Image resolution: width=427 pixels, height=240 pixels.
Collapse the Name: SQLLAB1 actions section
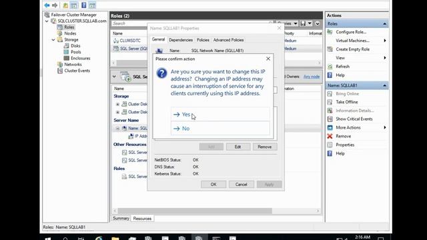pos(384,85)
